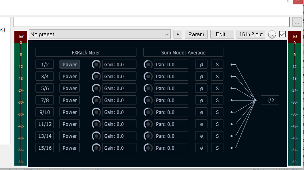
Task: Toggle Power for channel 3/4
Action: coord(69,76)
